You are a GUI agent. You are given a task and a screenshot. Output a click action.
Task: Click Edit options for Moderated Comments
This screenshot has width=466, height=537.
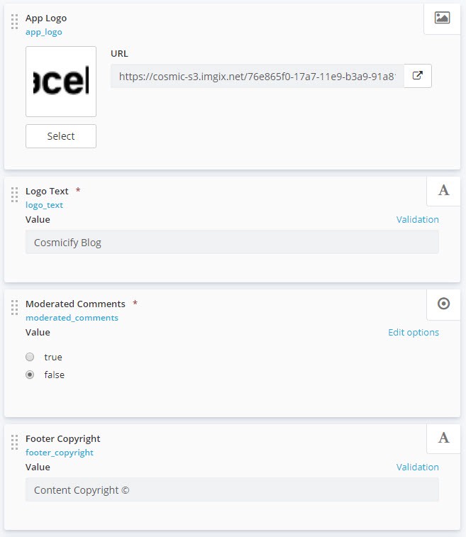click(413, 333)
